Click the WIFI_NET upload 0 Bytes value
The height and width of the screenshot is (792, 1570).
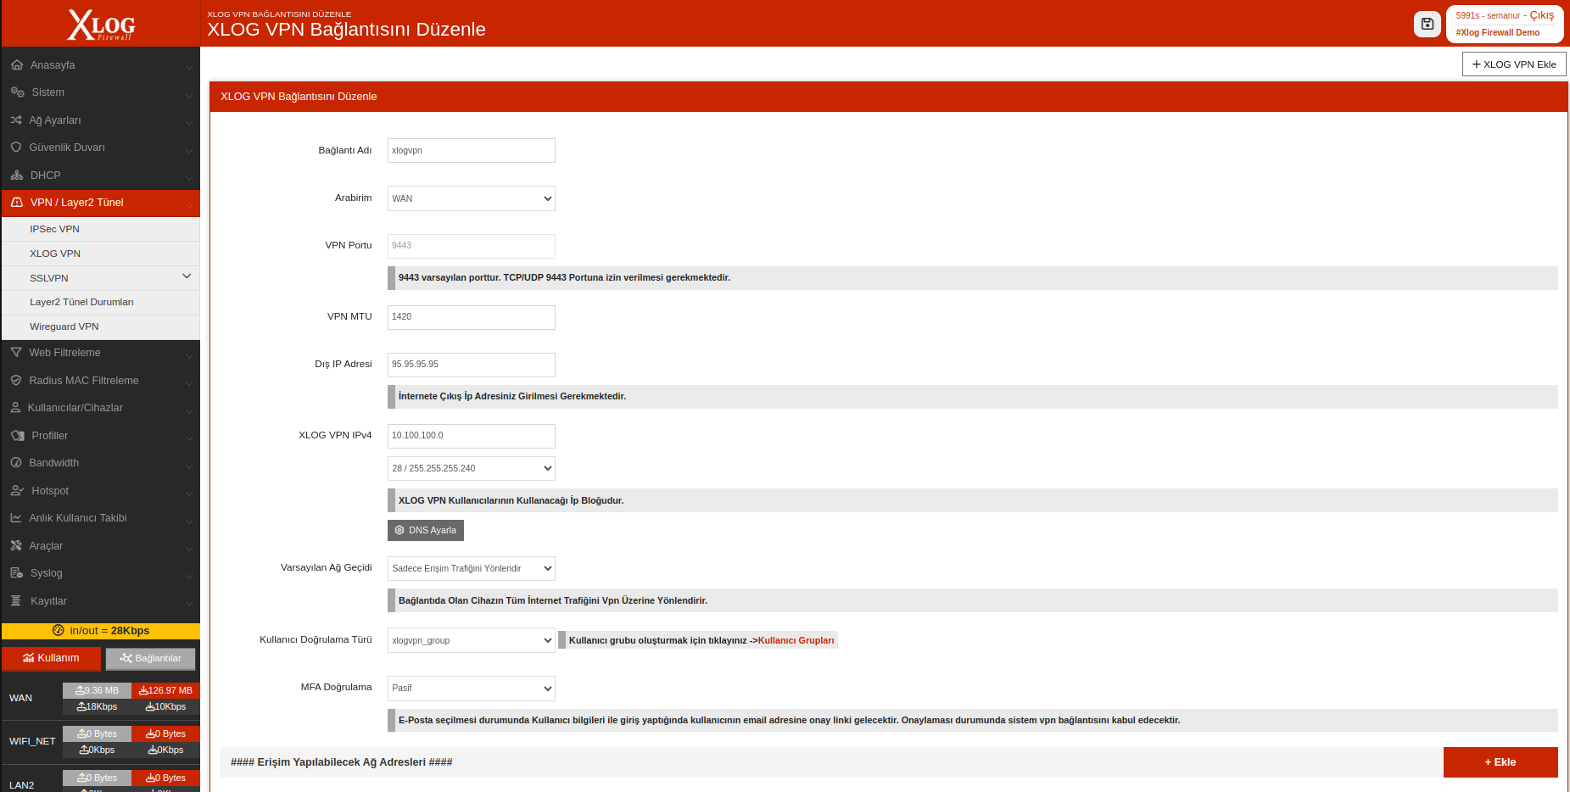pyautogui.click(x=97, y=733)
